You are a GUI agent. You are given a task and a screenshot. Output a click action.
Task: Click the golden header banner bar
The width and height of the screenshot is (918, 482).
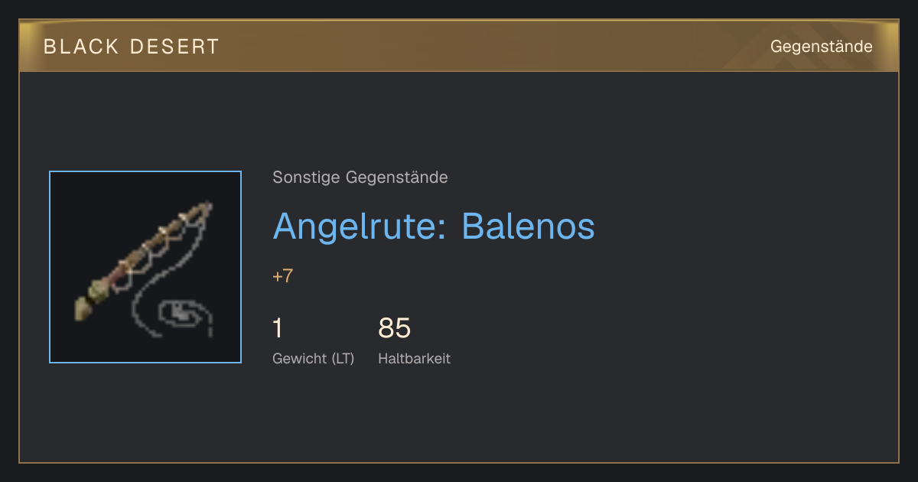459,46
